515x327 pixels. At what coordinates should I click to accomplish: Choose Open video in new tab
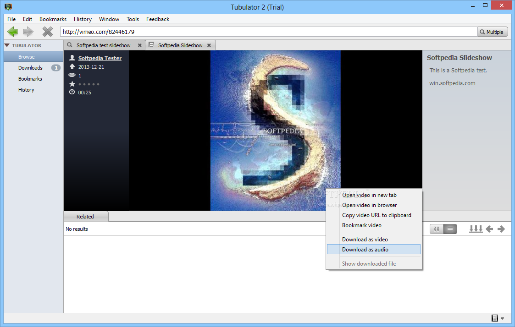[374, 195]
